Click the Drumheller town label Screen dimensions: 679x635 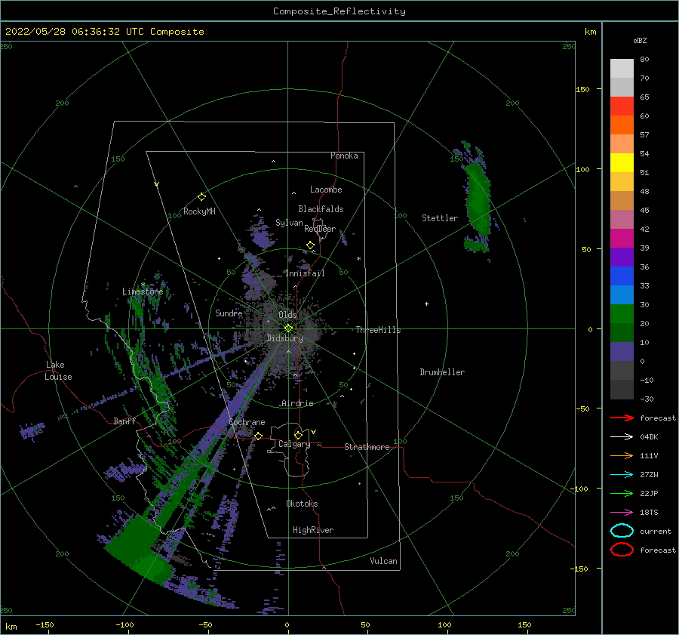click(442, 372)
